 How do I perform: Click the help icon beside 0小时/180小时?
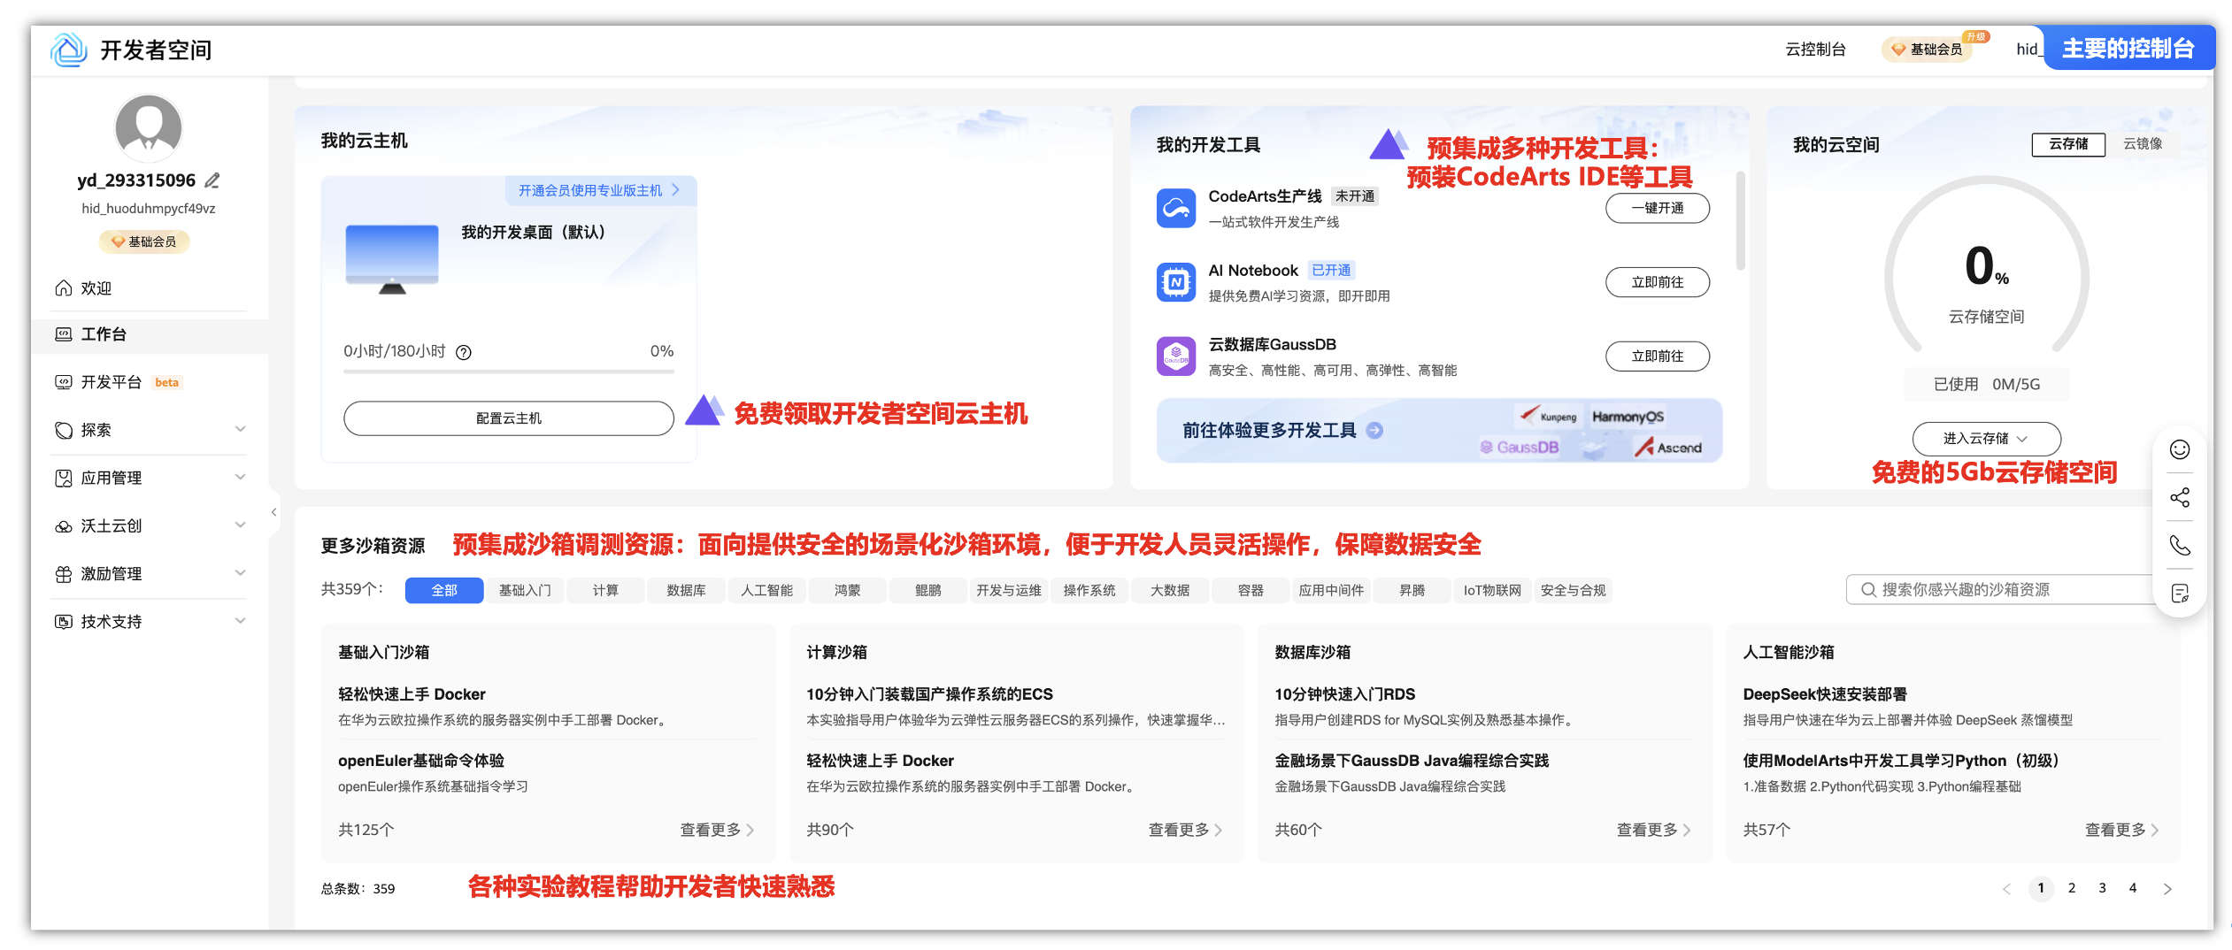click(x=464, y=352)
